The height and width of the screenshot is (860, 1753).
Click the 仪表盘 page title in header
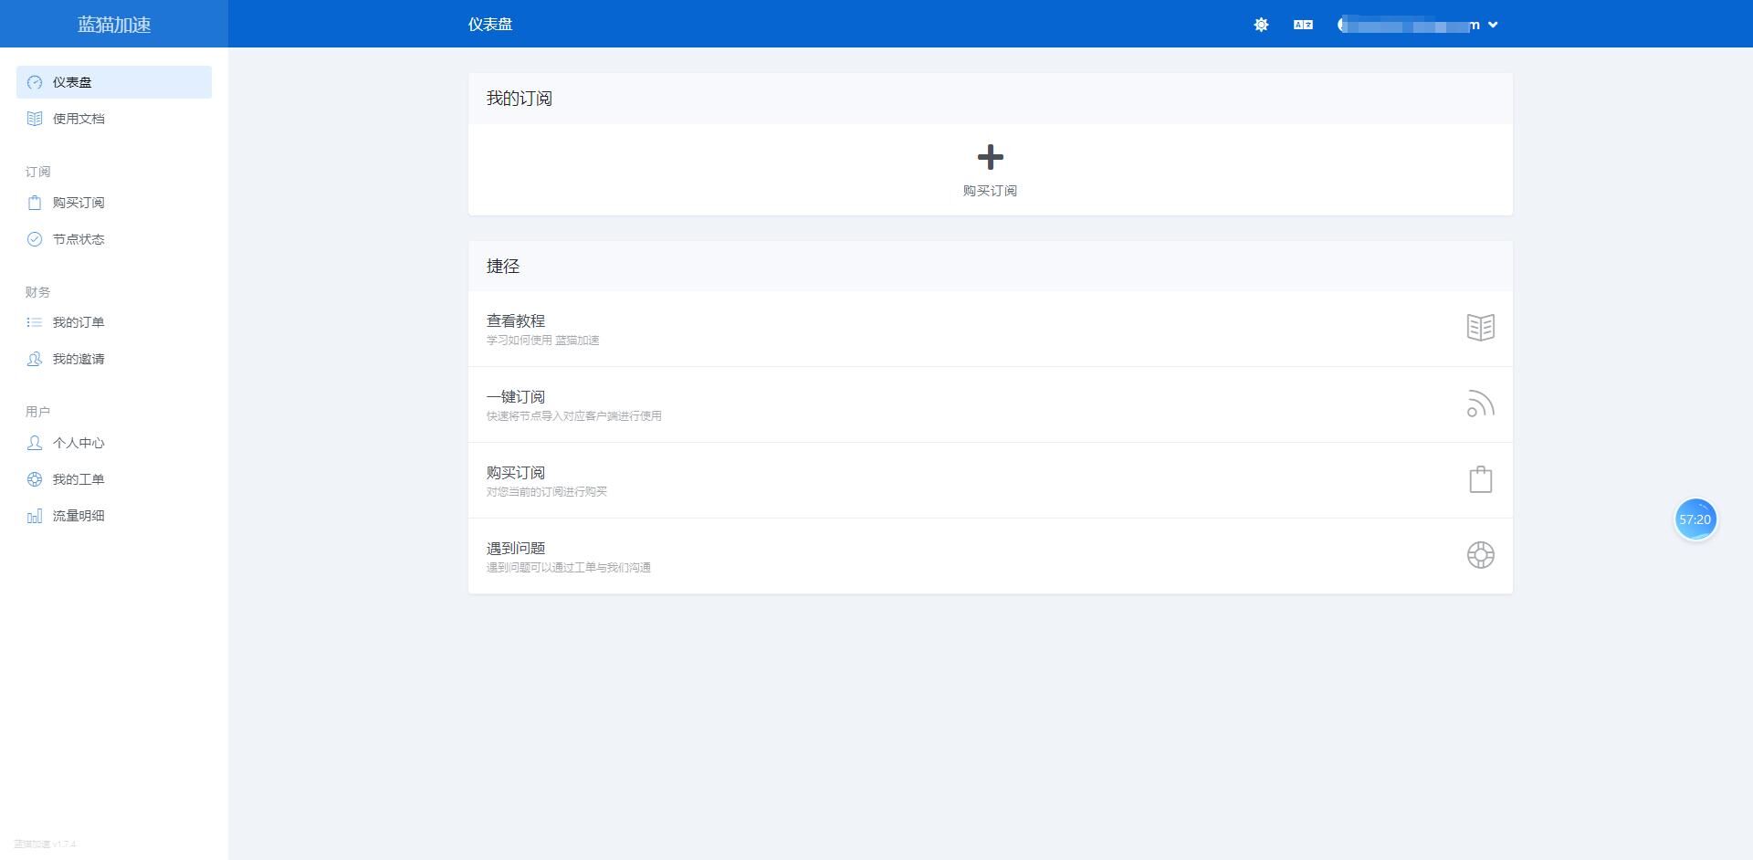tap(490, 25)
